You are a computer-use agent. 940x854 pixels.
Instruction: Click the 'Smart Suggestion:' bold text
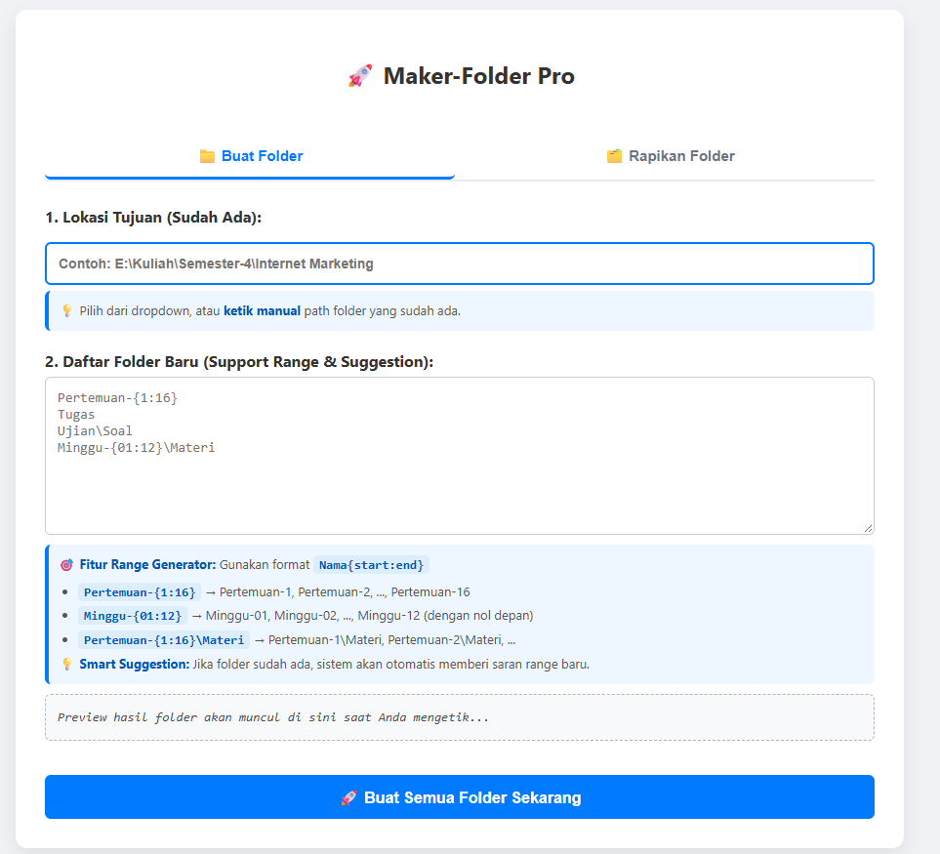tap(135, 664)
